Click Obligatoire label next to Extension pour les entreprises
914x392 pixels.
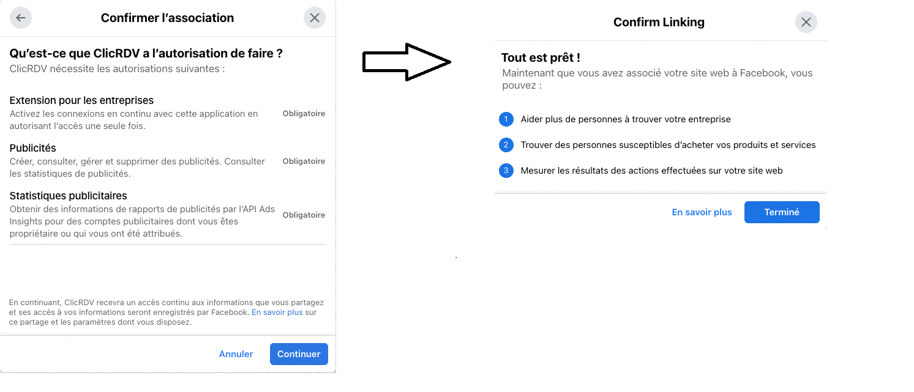click(304, 114)
